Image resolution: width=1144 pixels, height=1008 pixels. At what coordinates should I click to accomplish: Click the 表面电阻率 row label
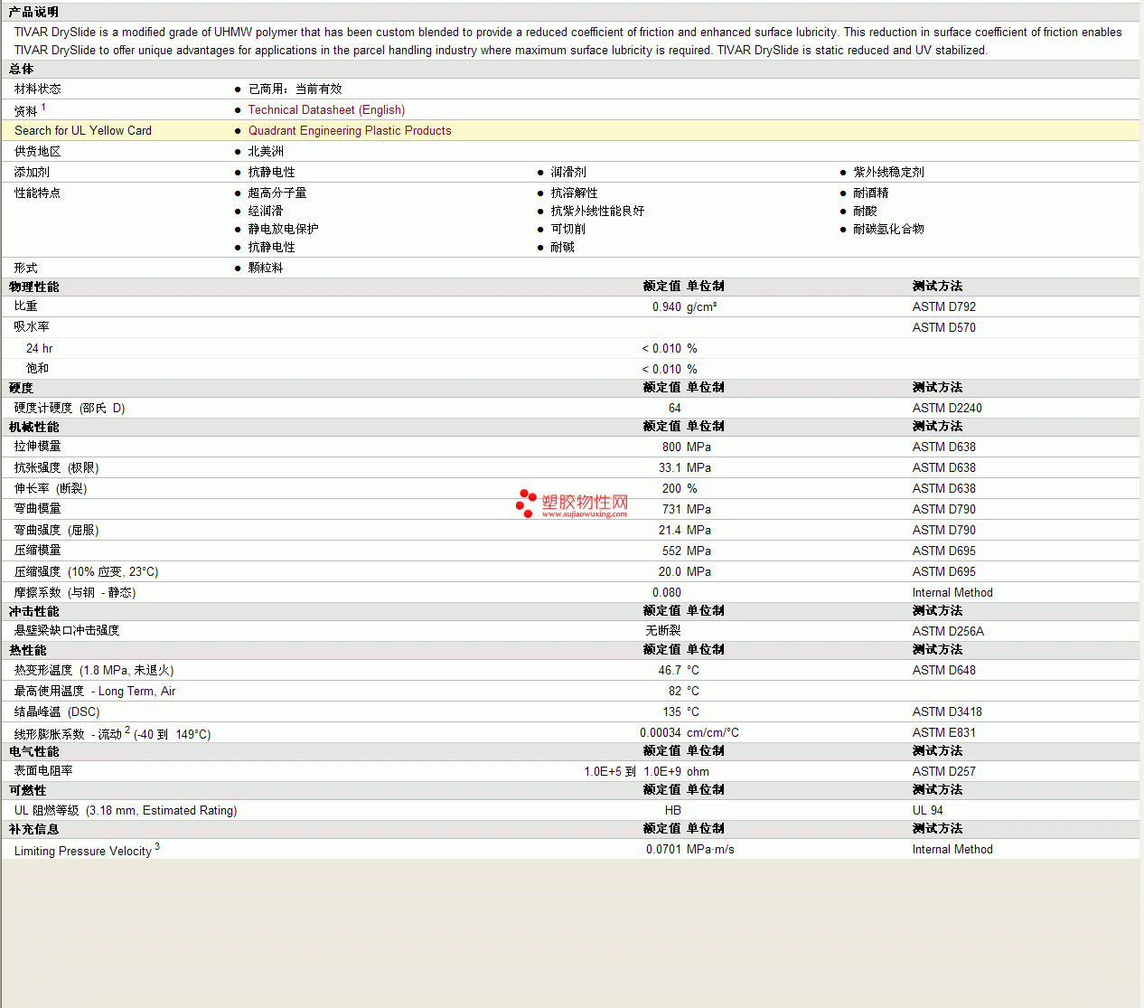43,770
